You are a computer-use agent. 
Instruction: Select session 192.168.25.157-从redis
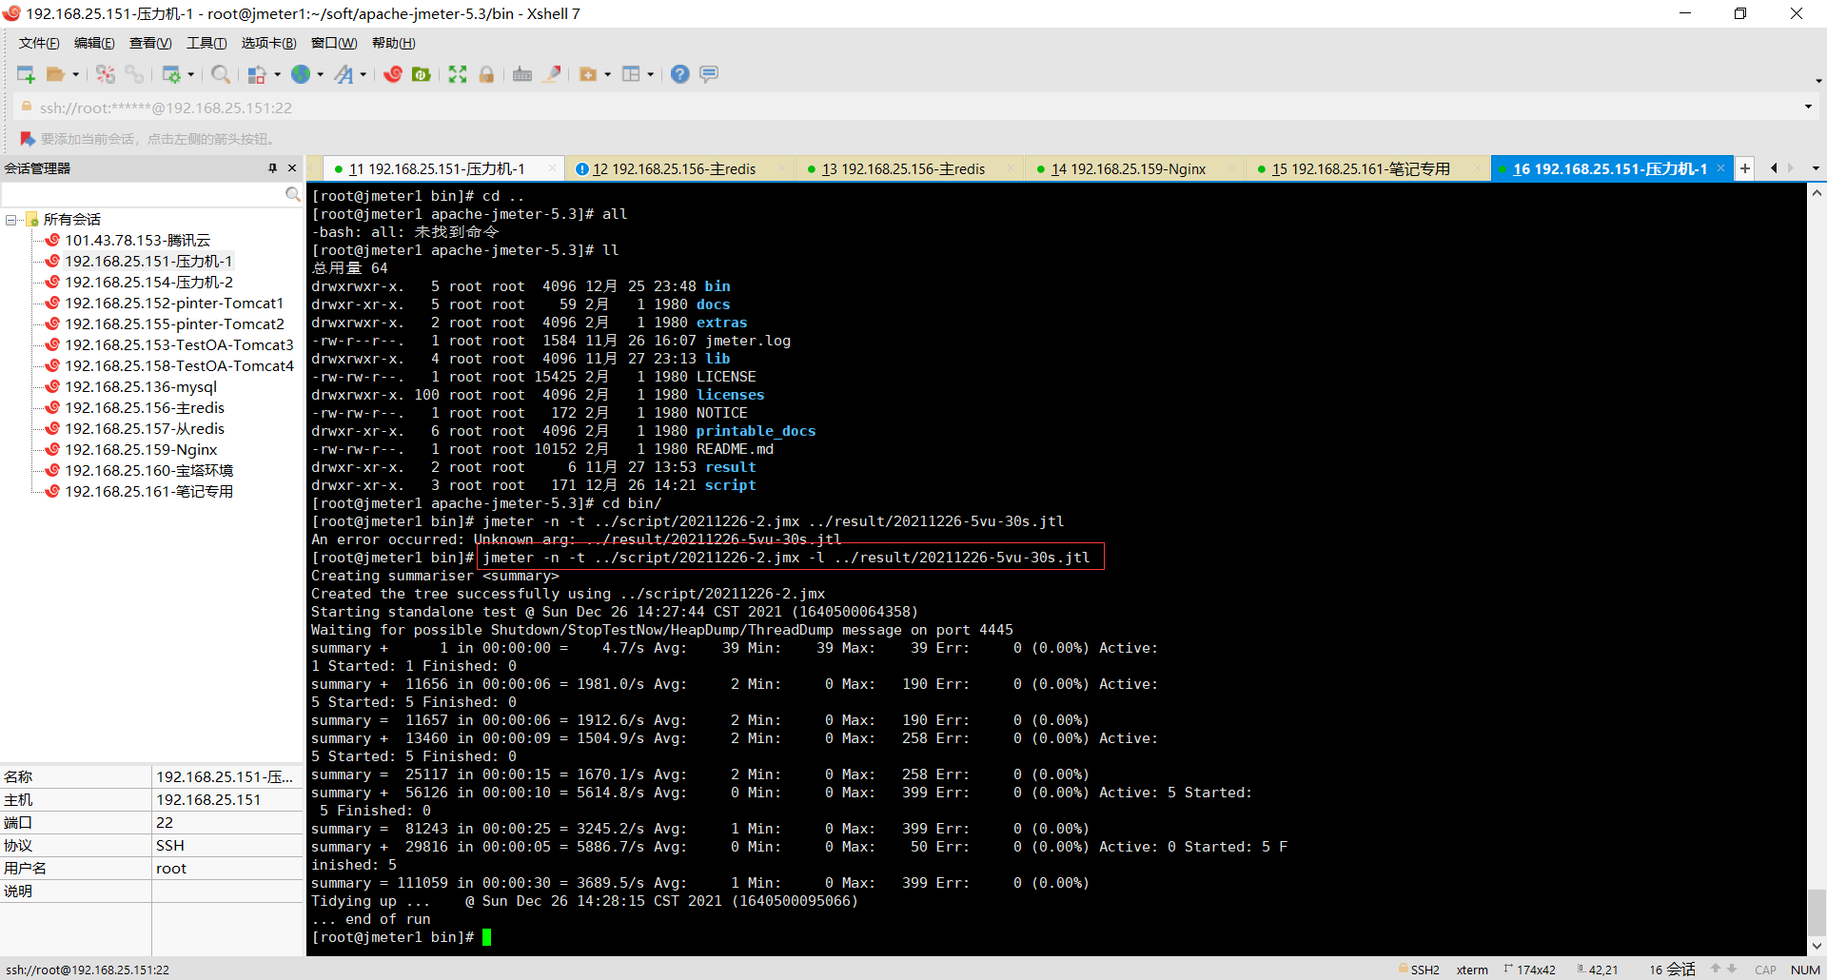[145, 429]
